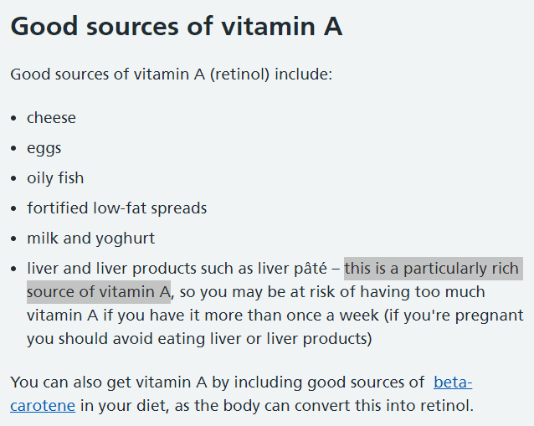Click the "oily fish" list item
This screenshot has width=534, height=426.
[x=55, y=178]
